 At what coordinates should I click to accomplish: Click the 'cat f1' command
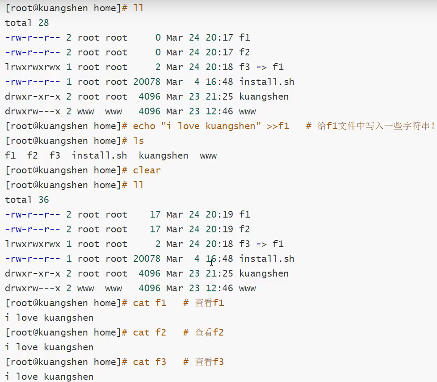coord(150,303)
